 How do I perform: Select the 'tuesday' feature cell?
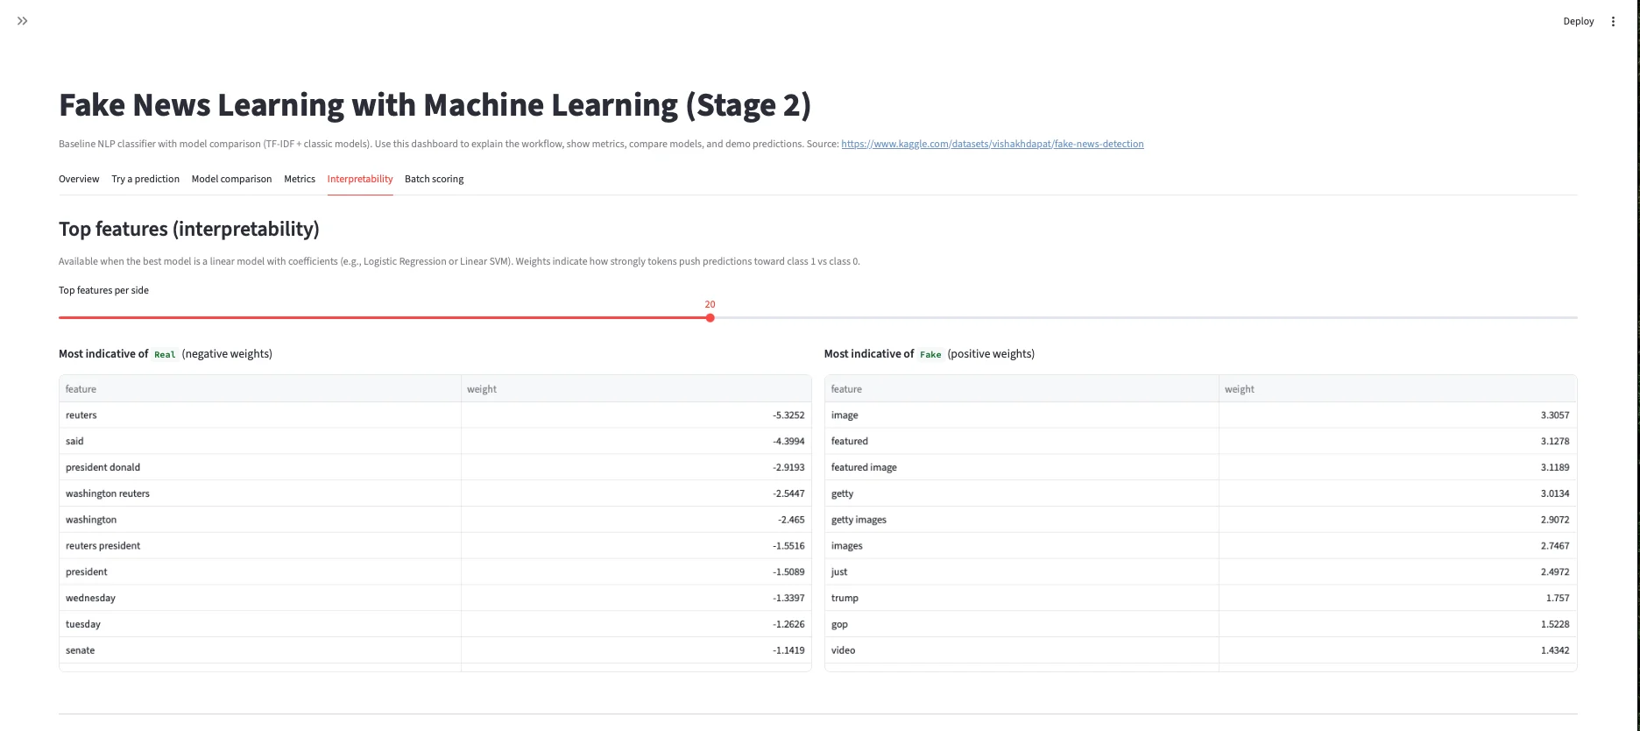click(260, 624)
